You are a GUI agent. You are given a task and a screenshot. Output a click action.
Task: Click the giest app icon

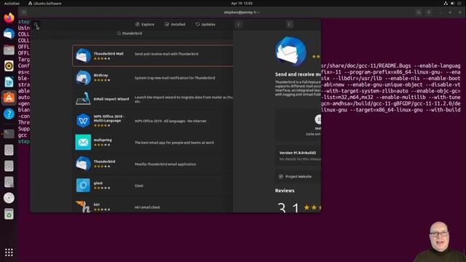83,186
